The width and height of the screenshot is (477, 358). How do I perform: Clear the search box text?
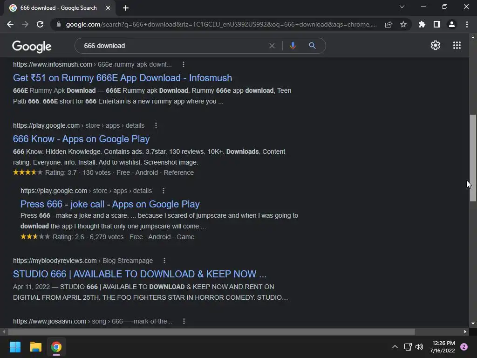click(x=272, y=46)
